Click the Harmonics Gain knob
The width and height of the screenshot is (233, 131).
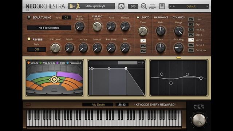pyautogui.click(x=161, y=31)
